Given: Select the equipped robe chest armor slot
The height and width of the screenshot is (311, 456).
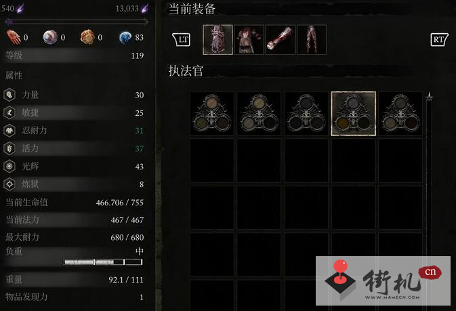Looking at the screenshot, I should coord(217,40).
